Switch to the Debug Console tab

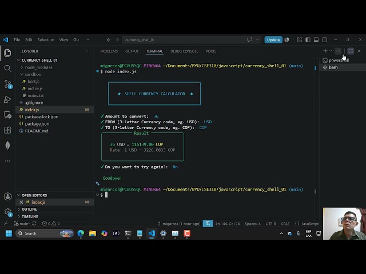tap(184, 51)
